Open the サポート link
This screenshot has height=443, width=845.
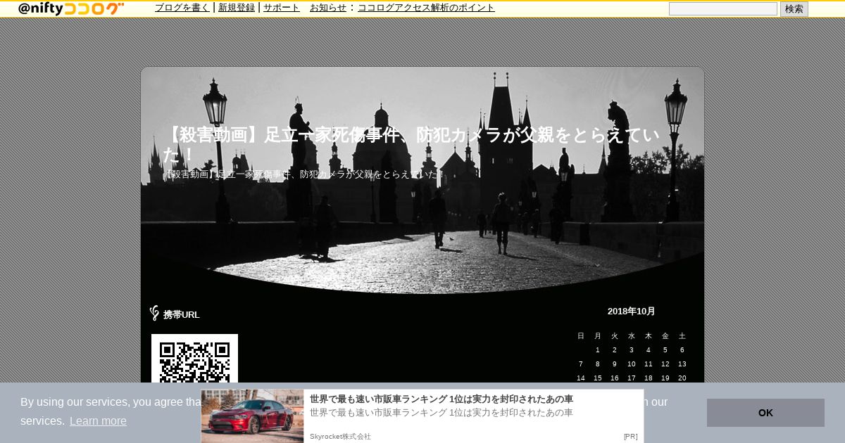coord(282,8)
